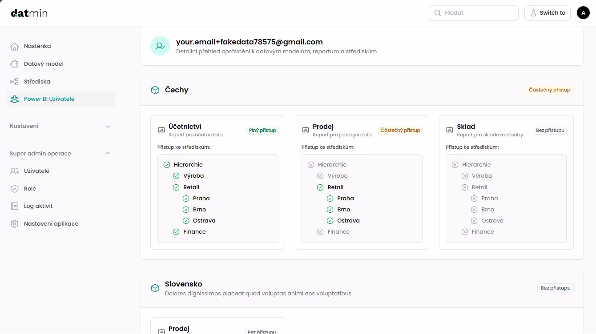Click the Nástěnka home icon
Viewport: 596px width, 334px height.
[x=15, y=46]
